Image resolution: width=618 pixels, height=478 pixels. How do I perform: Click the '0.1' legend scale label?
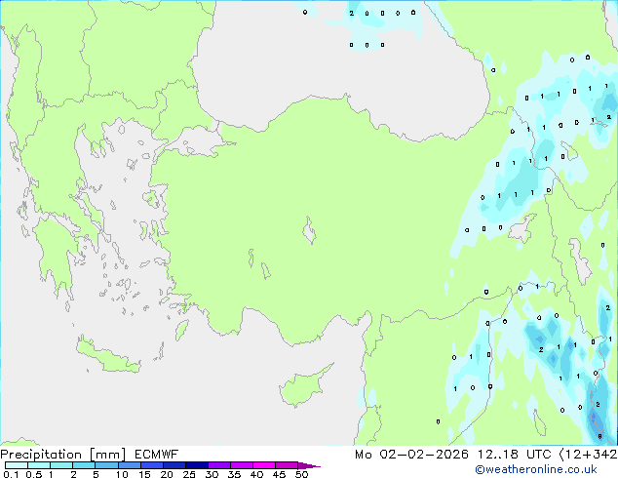pos(11,474)
